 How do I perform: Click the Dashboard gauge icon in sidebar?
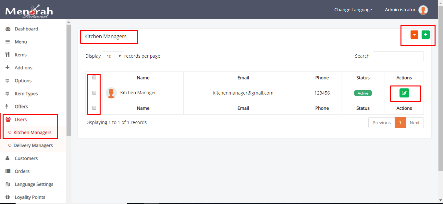point(8,29)
